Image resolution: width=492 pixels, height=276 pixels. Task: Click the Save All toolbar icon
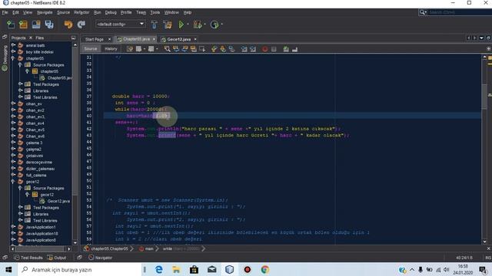(49, 25)
